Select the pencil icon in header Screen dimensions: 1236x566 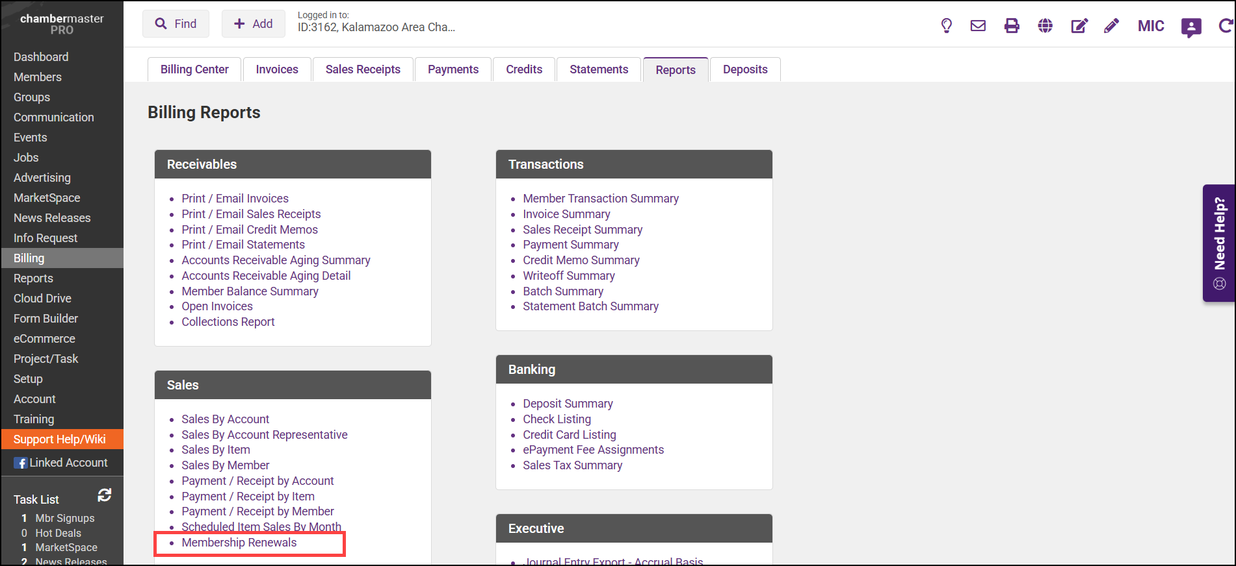(1111, 26)
